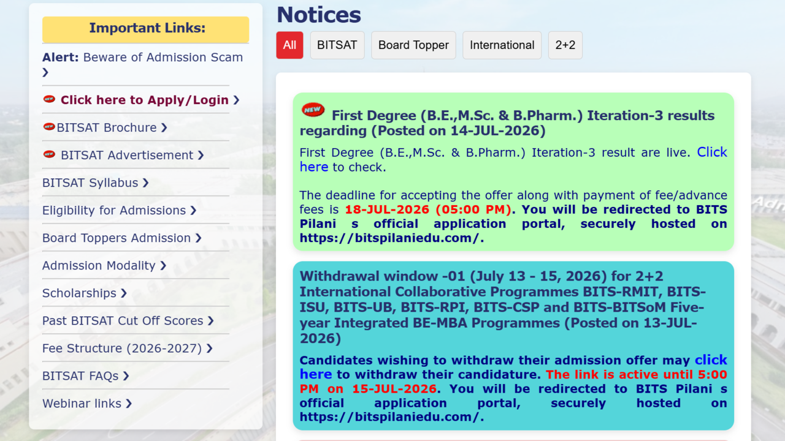The height and width of the screenshot is (441, 785).
Task: Filter notices by BITSAT tab
Action: tap(337, 45)
